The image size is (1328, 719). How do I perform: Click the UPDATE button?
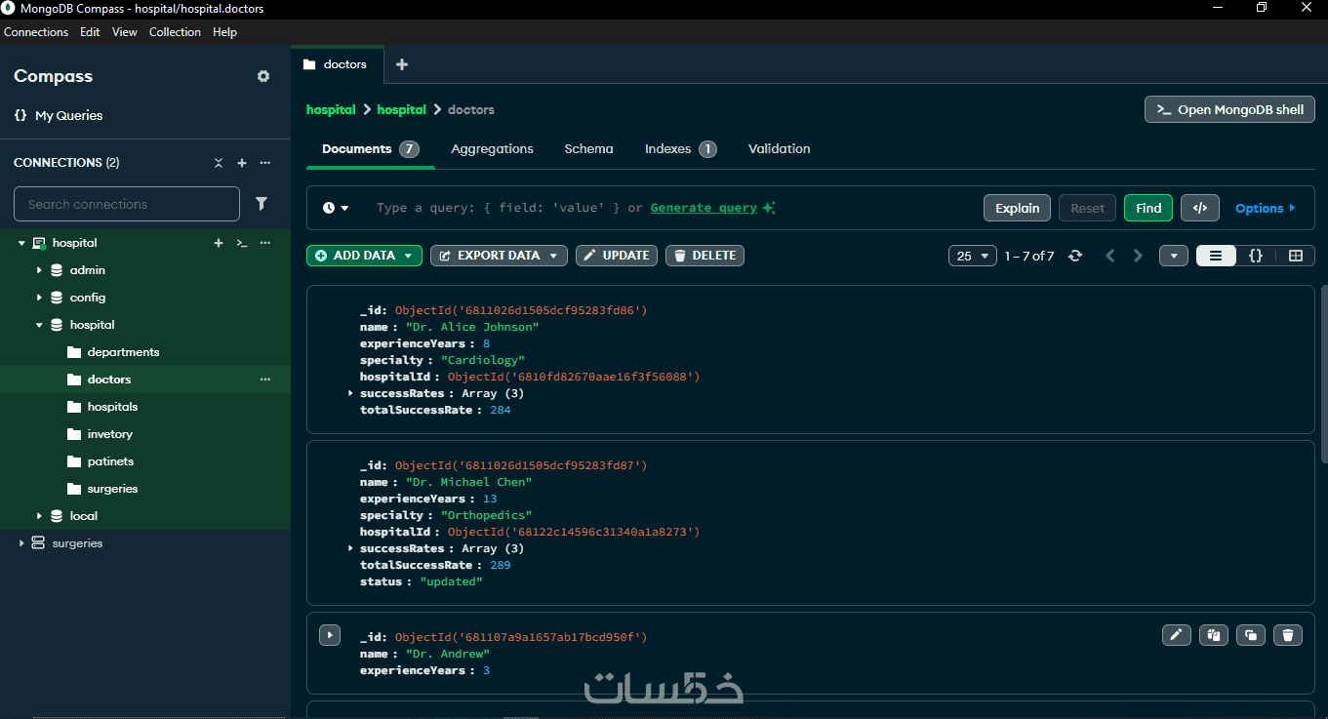[617, 256]
